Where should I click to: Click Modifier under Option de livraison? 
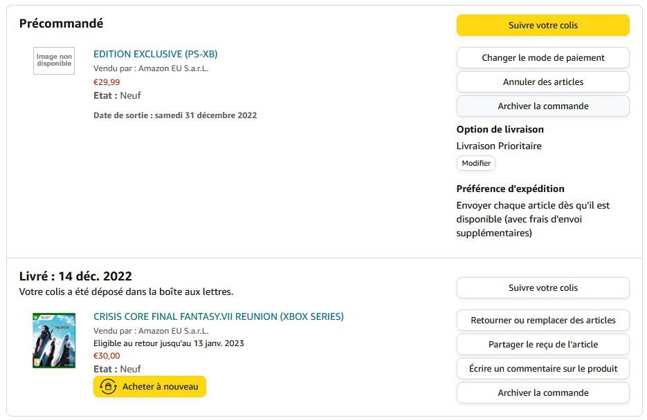pos(476,164)
